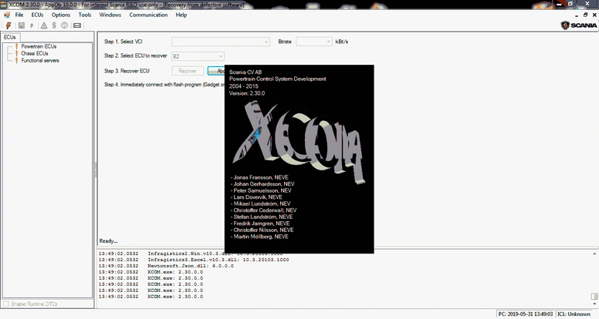
Task: Click the lightning bolt connect icon
Action: tap(8, 25)
